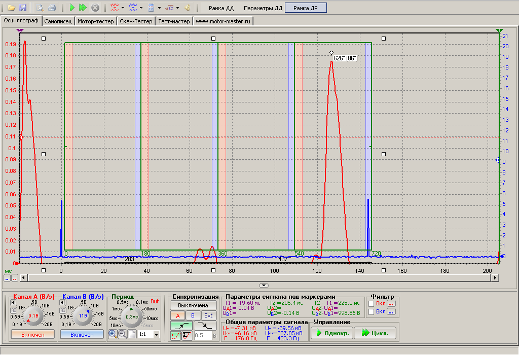Click Channel B's lower AI mode icon
This screenshot has height=355, width=519.
click(62, 310)
